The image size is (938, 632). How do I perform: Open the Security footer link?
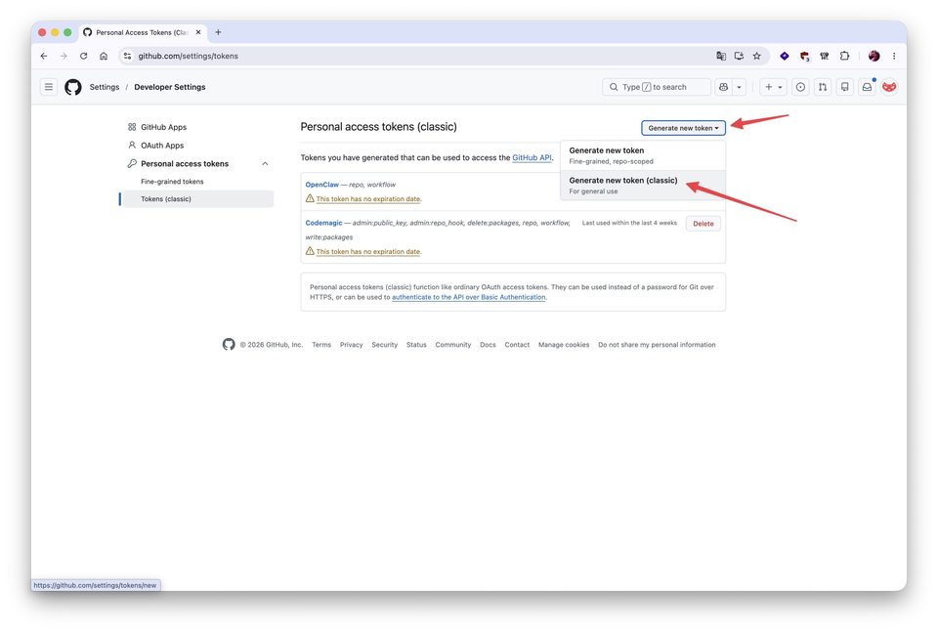pos(384,345)
